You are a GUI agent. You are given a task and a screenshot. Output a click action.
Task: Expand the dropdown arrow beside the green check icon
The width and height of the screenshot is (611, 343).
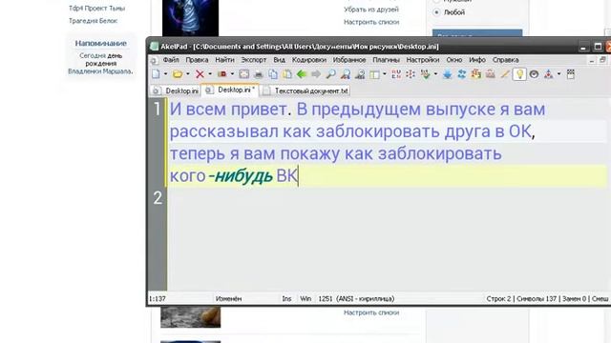click(x=435, y=74)
